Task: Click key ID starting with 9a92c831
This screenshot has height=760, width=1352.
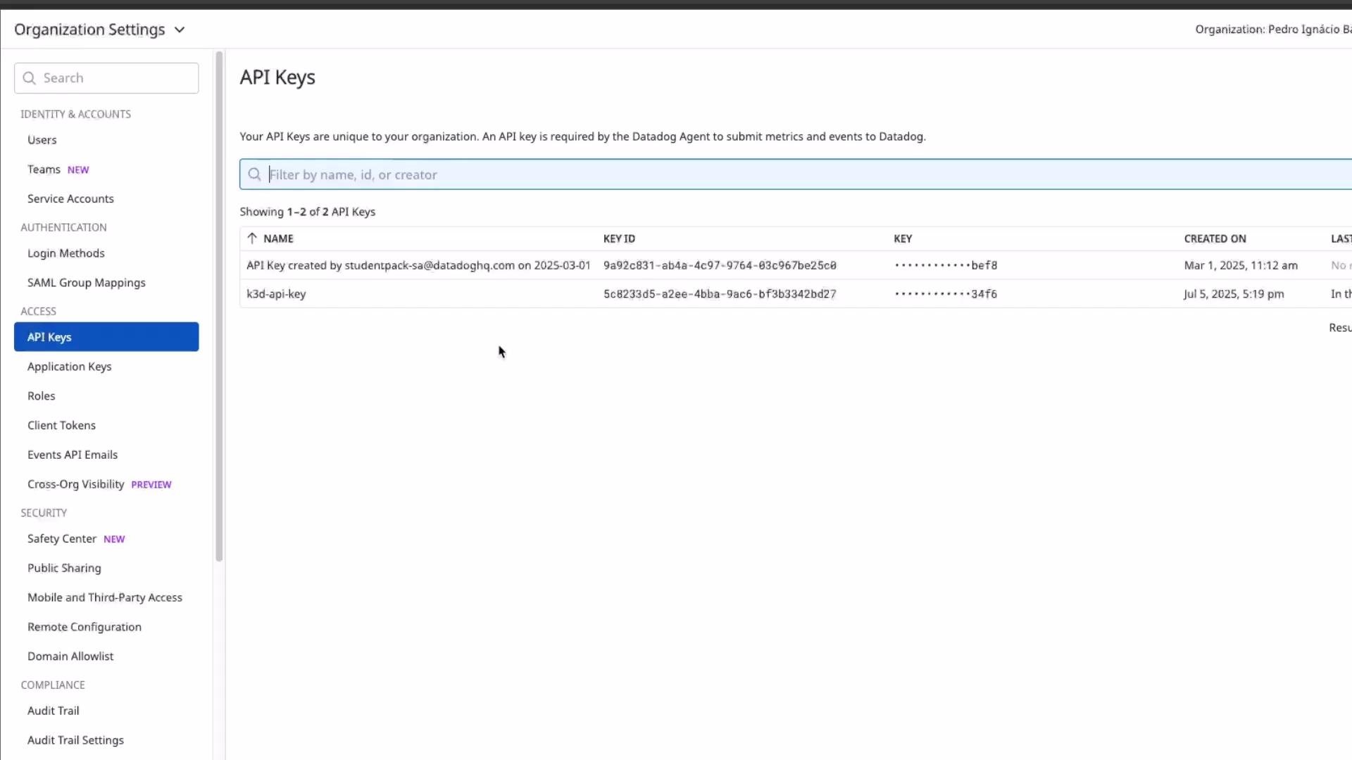Action: [x=720, y=266]
